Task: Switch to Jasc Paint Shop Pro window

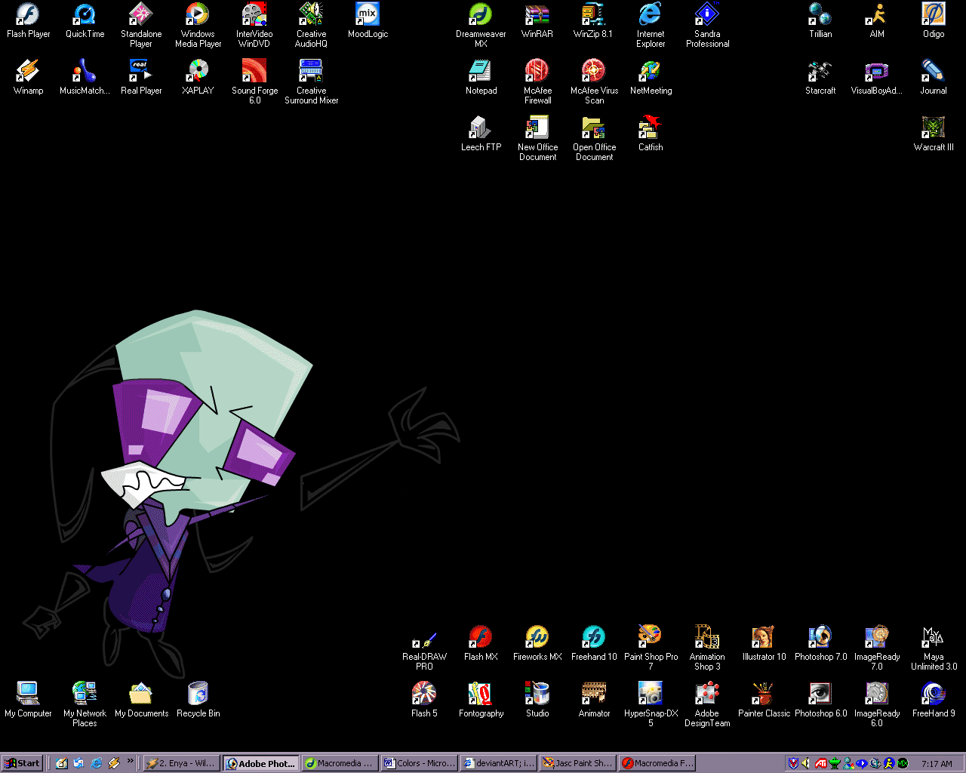Action: [577, 763]
